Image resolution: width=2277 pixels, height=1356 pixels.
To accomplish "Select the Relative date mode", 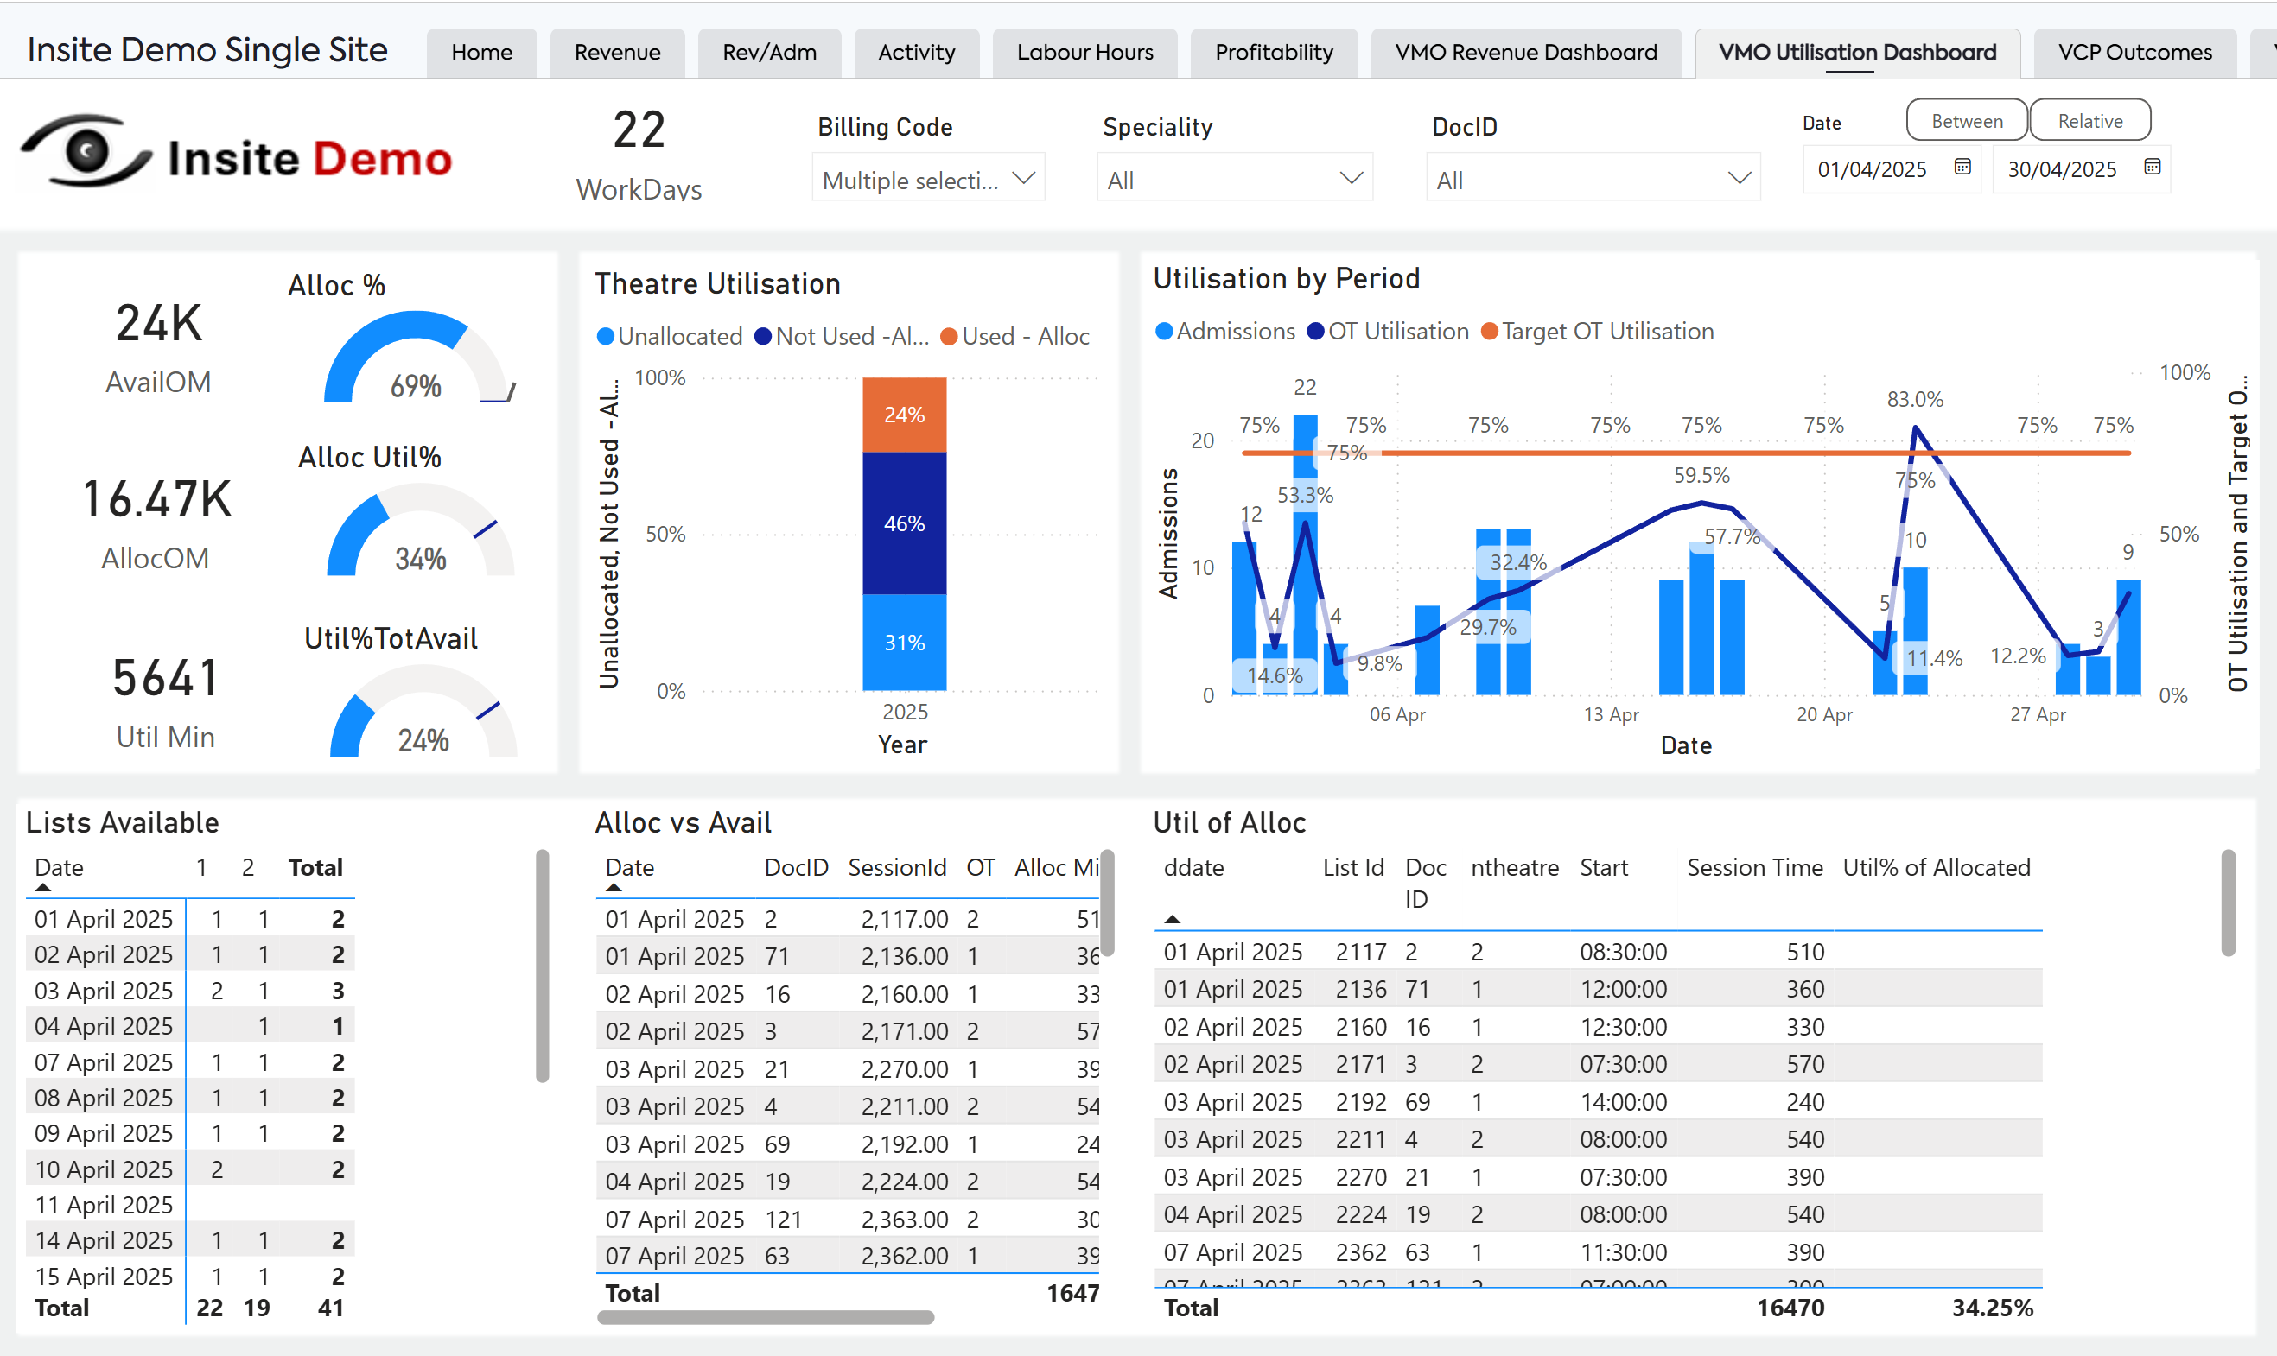I will (2089, 122).
